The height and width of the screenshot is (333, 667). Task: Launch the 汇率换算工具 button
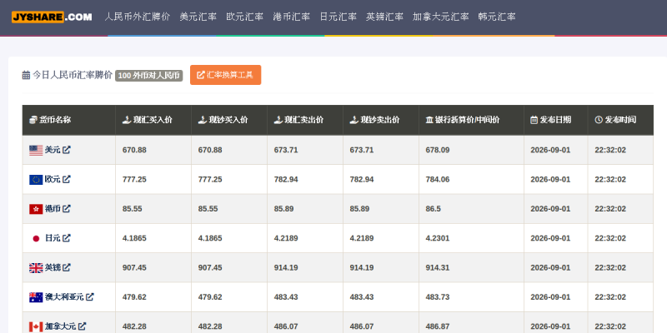225,75
